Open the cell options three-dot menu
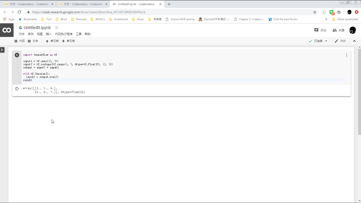Viewport: 361px width, 203px height. click(x=347, y=55)
